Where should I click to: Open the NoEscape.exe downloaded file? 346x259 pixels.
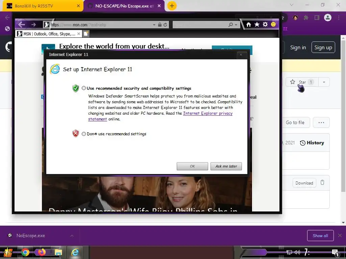[30, 235]
